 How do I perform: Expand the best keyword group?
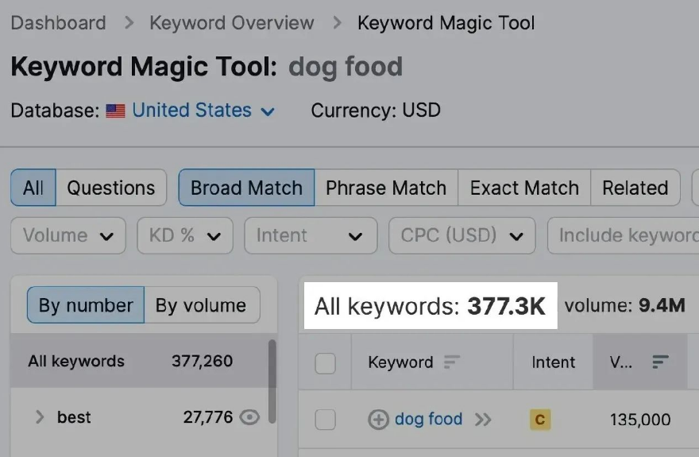click(40, 417)
